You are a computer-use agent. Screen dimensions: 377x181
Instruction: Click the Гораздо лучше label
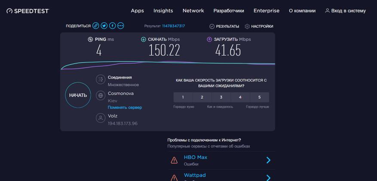pyautogui.click(x=257, y=107)
